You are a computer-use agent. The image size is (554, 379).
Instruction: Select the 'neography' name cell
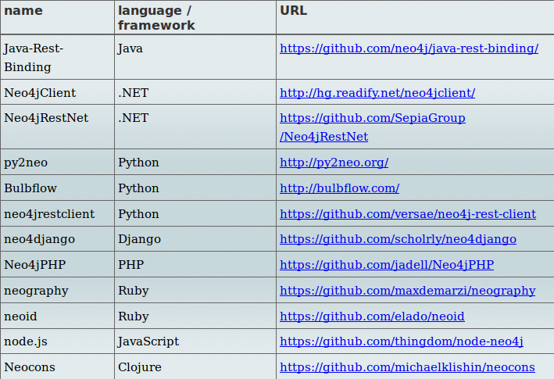click(58, 290)
